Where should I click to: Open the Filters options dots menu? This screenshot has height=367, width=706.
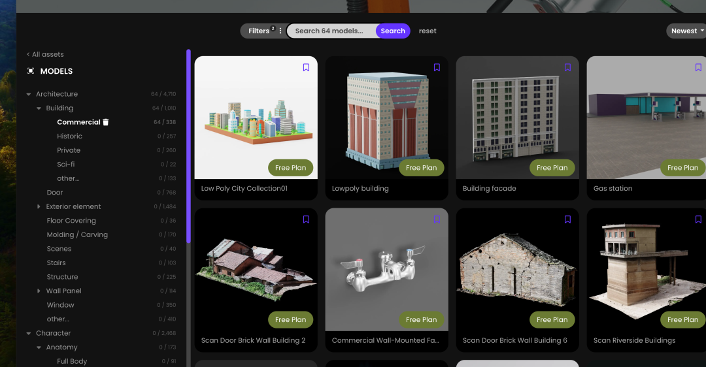pyautogui.click(x=280, y=31)
